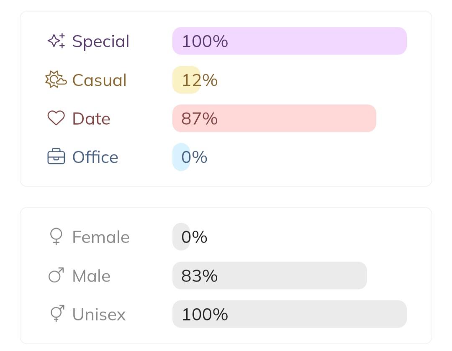The width and height of the screenshot is (452, 351).
Task: Click the blue Office 0% bar
Action: coord(181,157)
